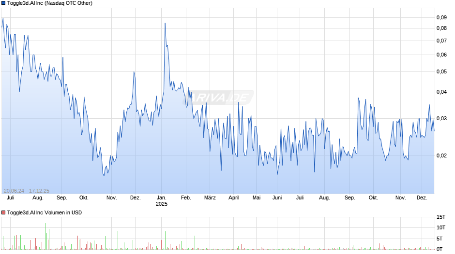Screen dimensions: 455x254
Task: Click the date range '20.06.24 - 17.12.25'
Action: coord(27,191)
